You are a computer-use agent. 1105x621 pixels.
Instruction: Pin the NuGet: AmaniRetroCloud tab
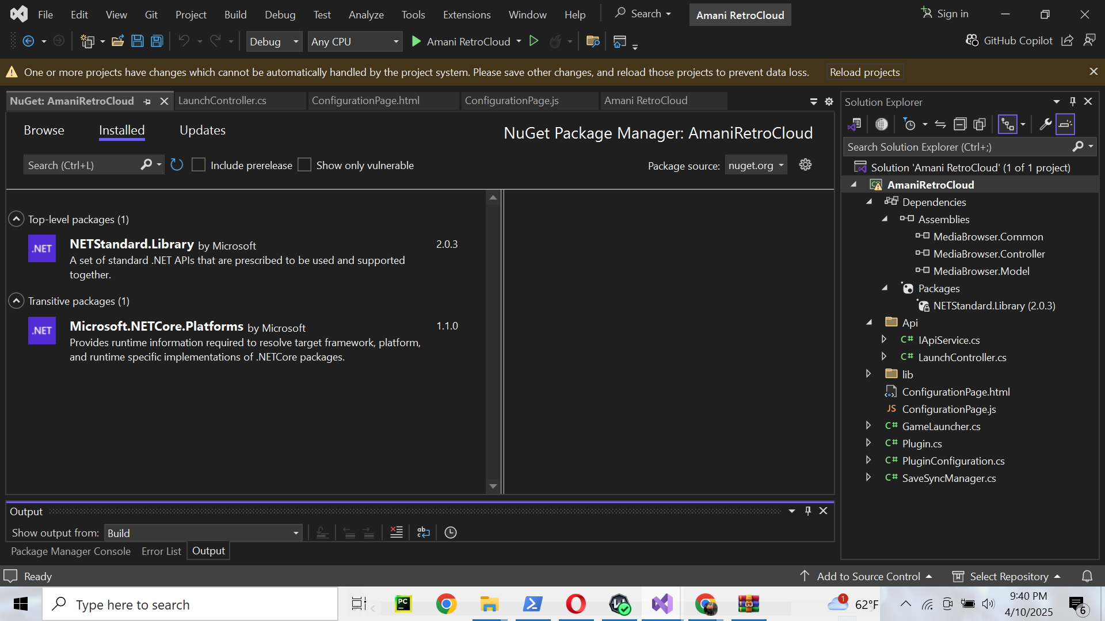(x=147, y=101)
